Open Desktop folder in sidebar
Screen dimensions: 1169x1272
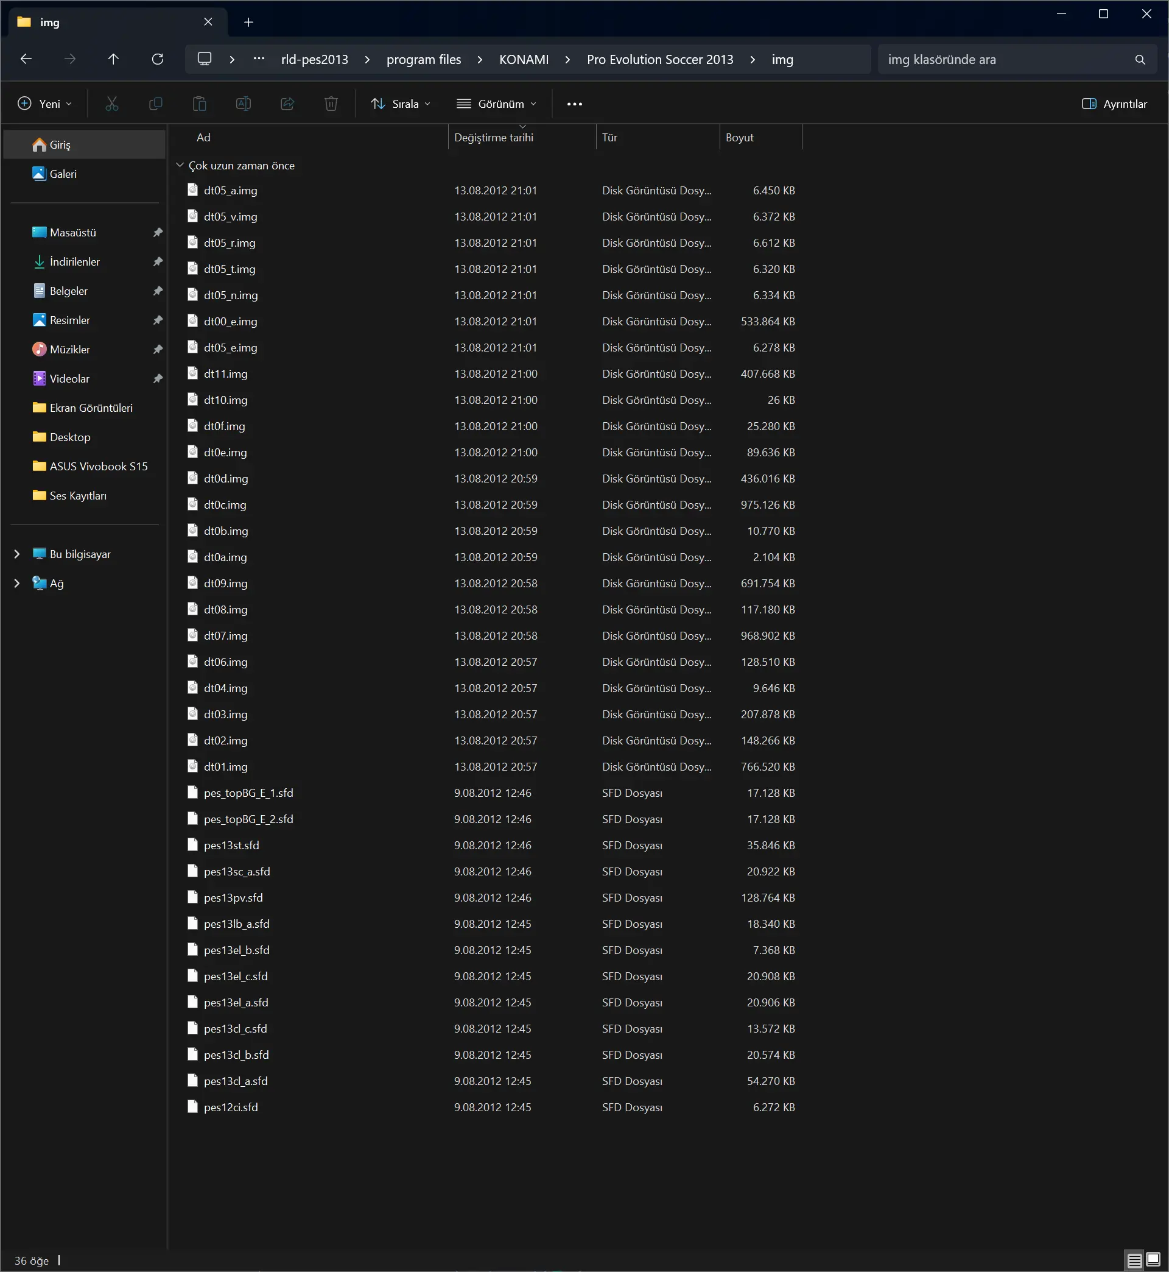(x=61, y=437)
